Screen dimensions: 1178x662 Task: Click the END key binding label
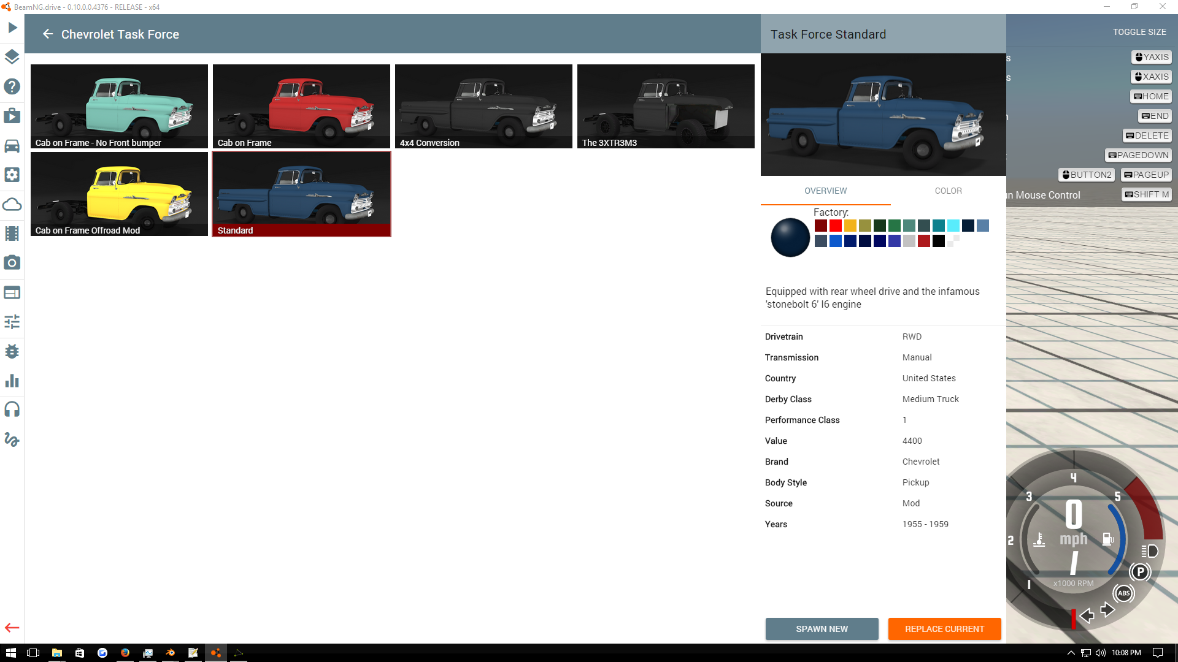pyautogui.click(x=1155, y=116)
